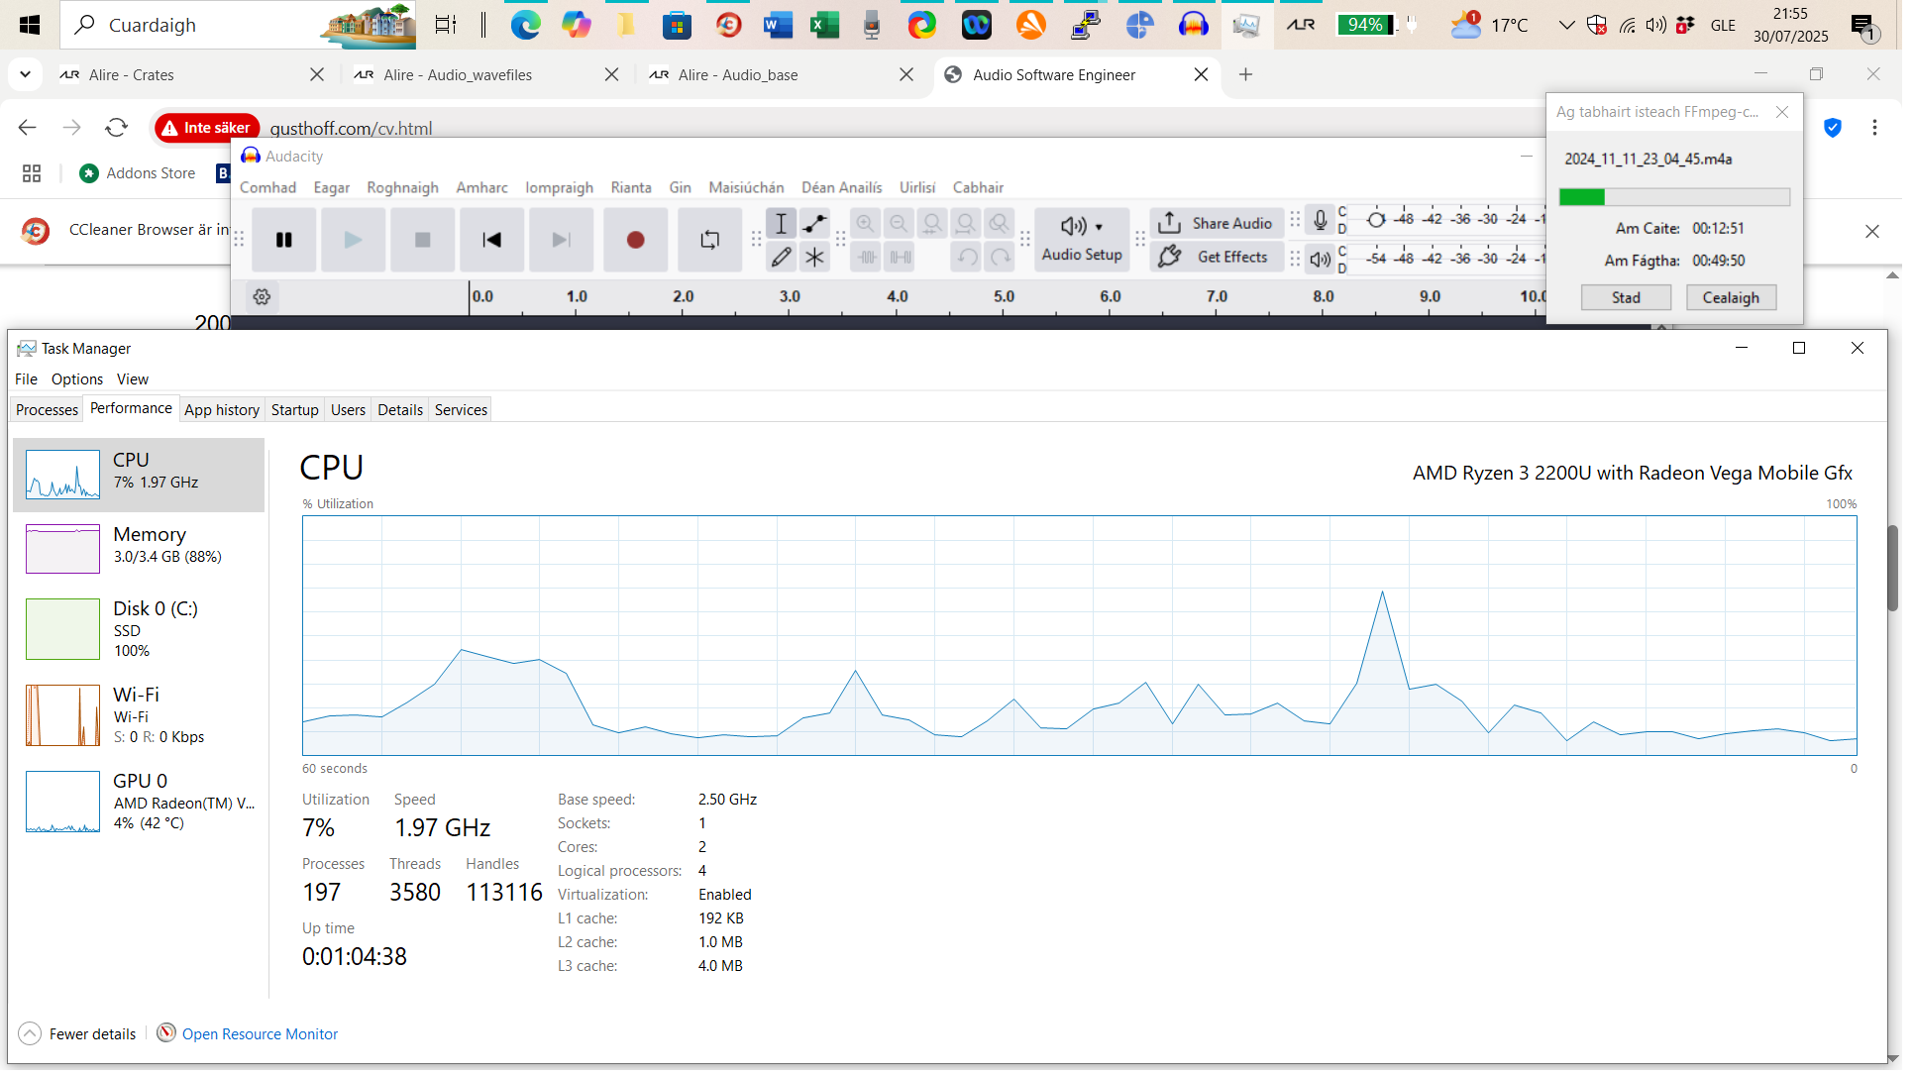Open the Audio Setup dropdown

[x=1082, y=239]
